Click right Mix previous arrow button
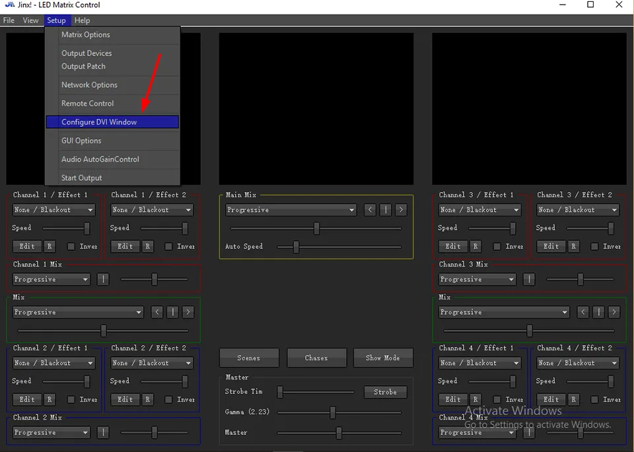The width and height of the screenshot is (634, 452). click(x=583, y=312)
